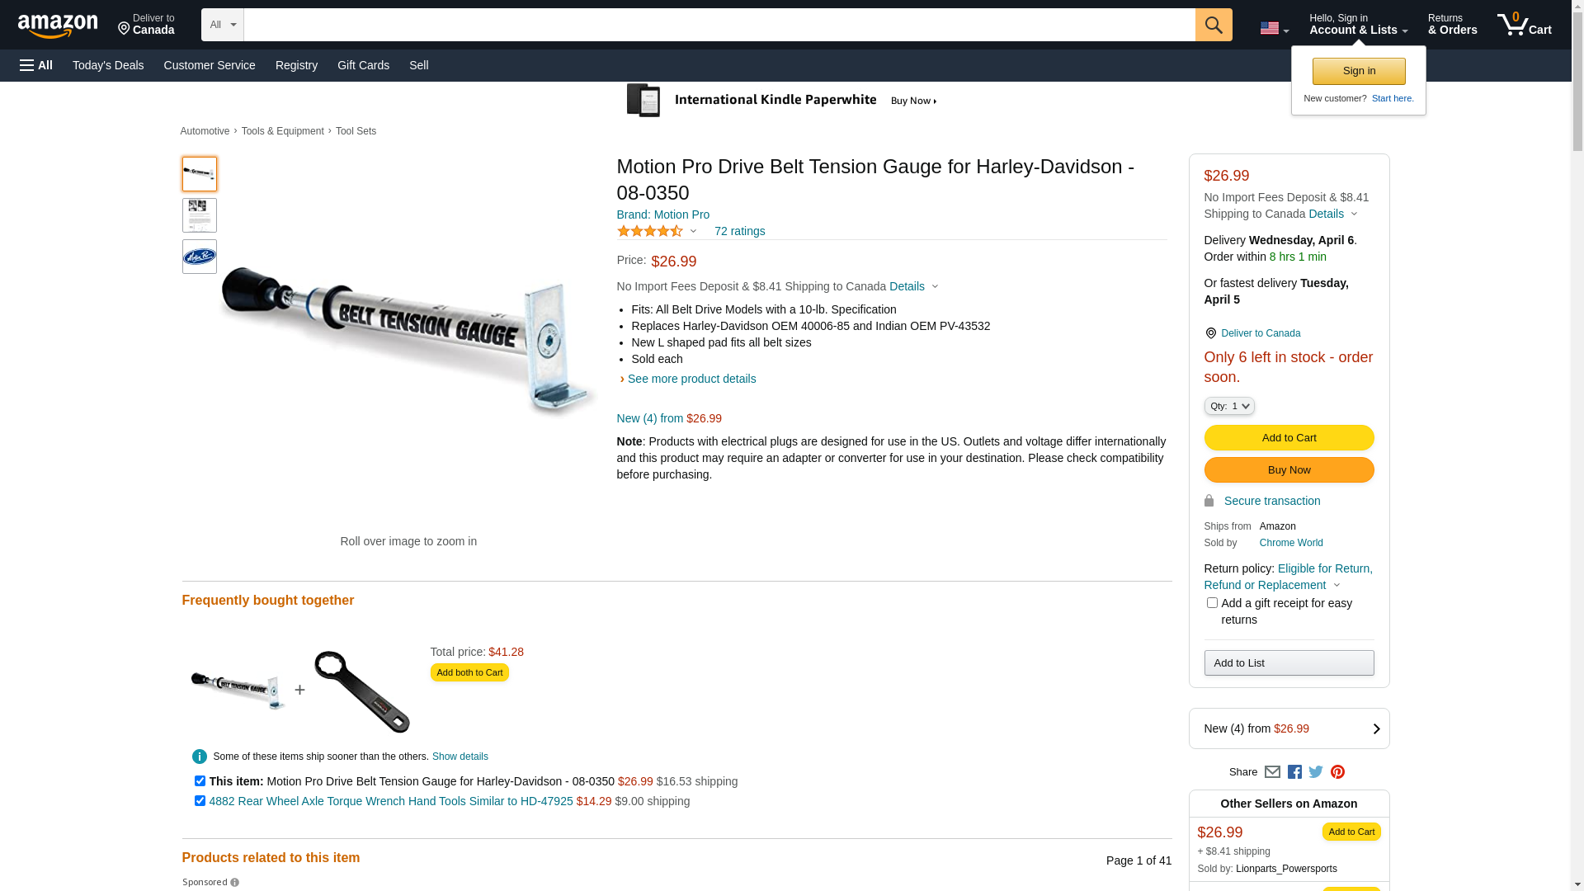1584x891 pixels.
Task: Expand the search category All dropdown
Action: pos(223,25)
